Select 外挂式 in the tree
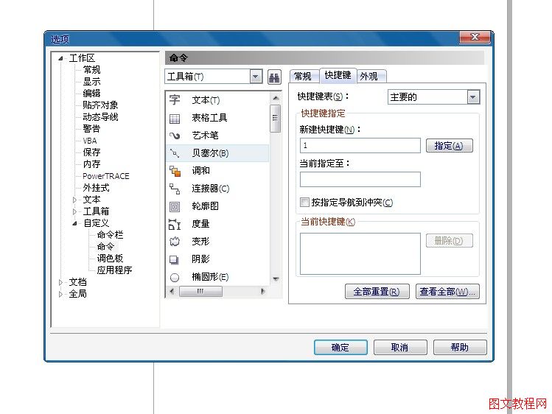552x414 pixels. (96, 188)
